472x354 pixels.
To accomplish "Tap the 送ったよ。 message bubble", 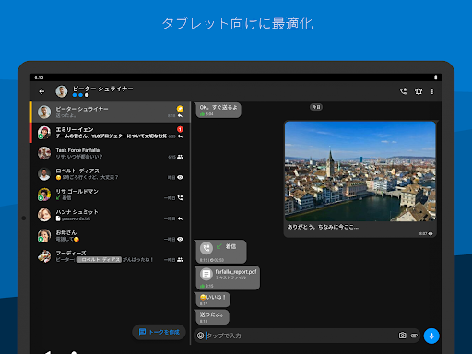I will (212, 317).
